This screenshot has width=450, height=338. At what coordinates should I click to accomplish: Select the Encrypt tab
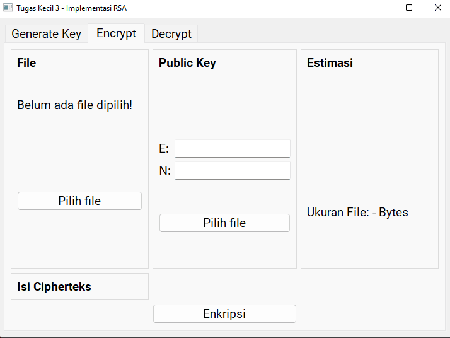[x=116, y=33]
